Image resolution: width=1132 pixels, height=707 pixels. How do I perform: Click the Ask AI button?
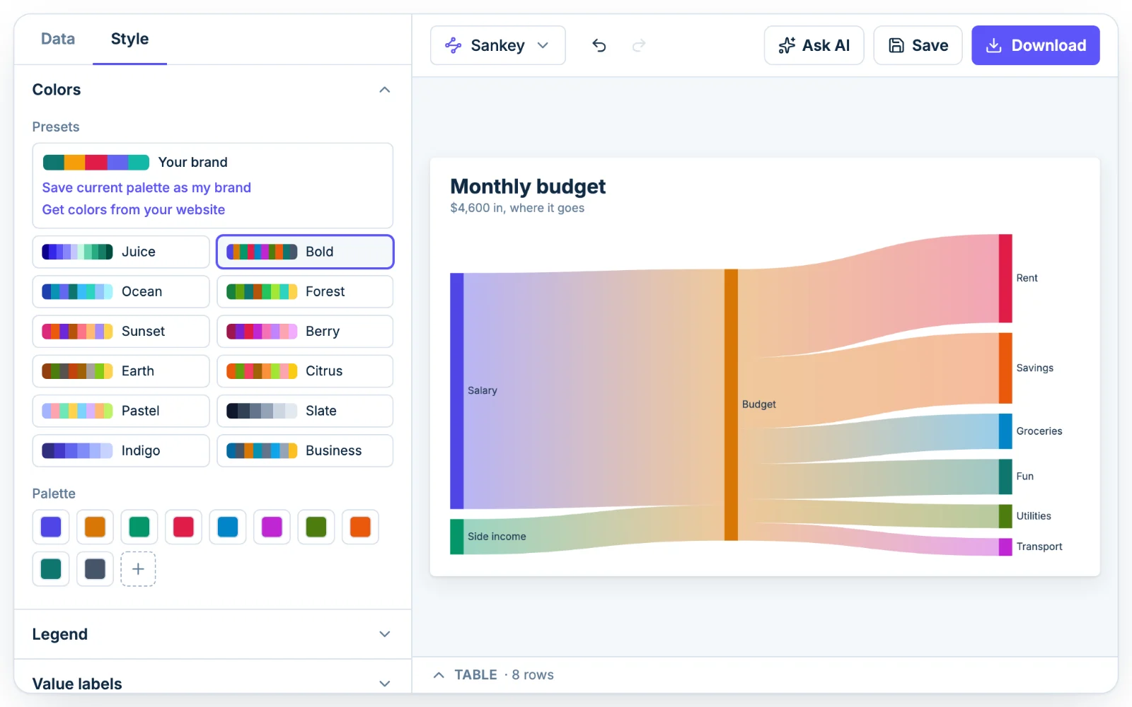(x=814, y=45)
